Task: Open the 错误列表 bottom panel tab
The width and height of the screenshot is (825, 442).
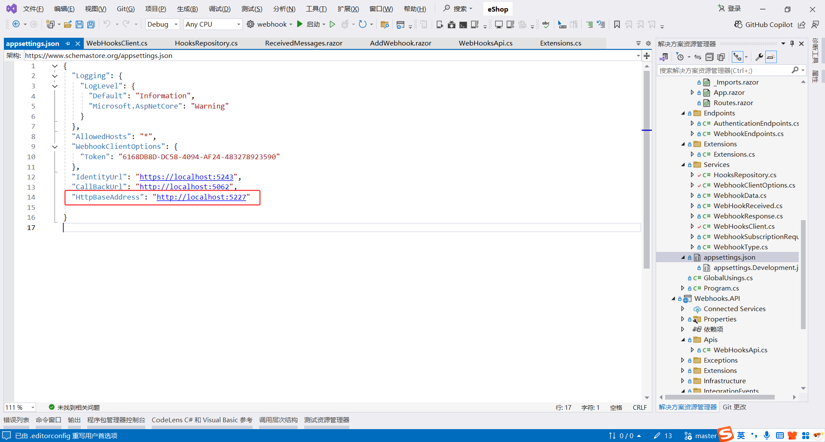Action: [x=16, y=420]
